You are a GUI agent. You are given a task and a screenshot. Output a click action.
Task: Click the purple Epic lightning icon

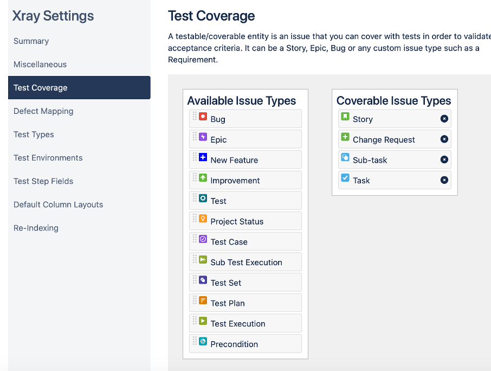(x=203, y=137)
